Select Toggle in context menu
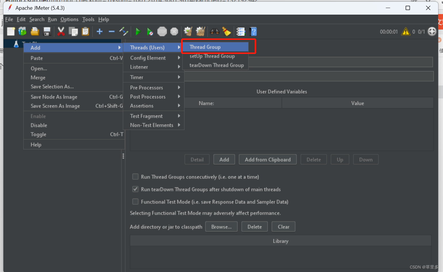Viewport: 443px width, 272px height. tap(74, 134)
